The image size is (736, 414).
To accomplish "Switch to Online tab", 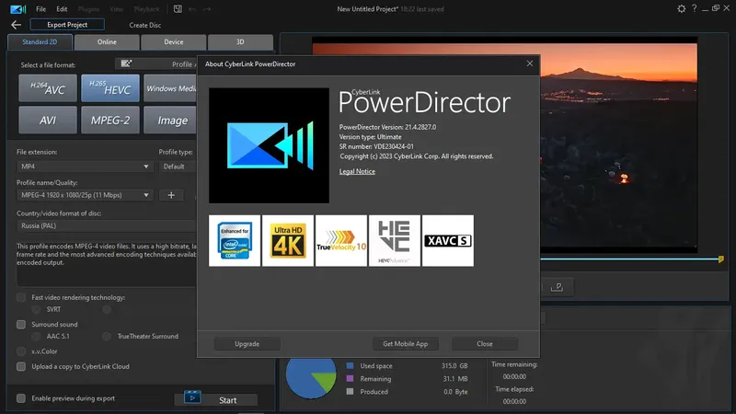I will (107, 41).
